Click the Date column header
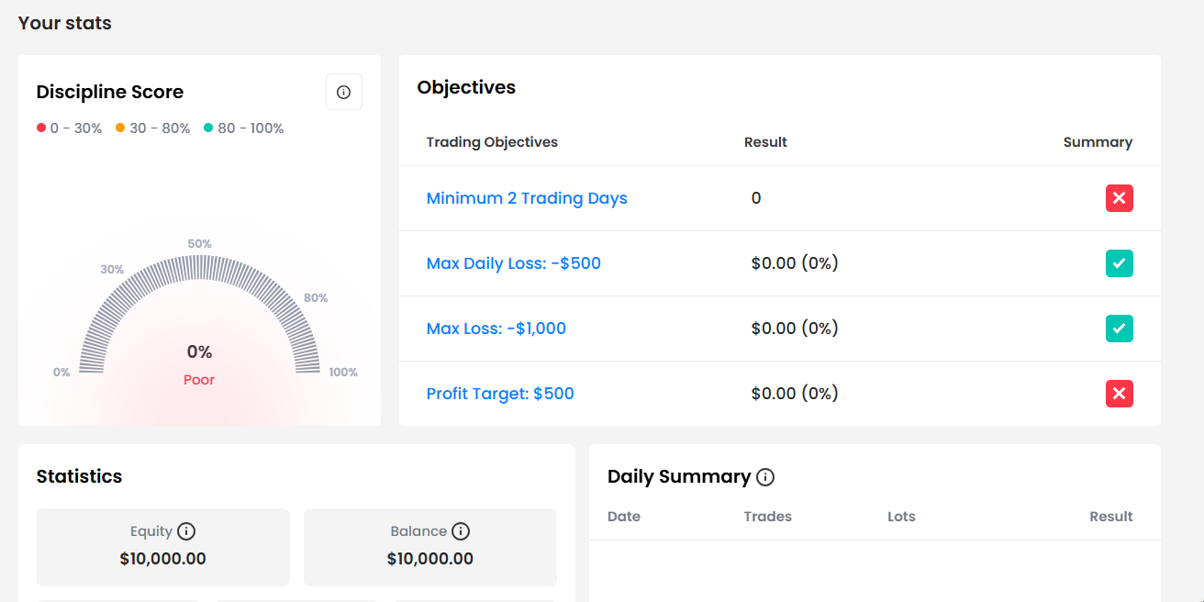Screen dimensions: 1204x602 click(x=624, y=517)
